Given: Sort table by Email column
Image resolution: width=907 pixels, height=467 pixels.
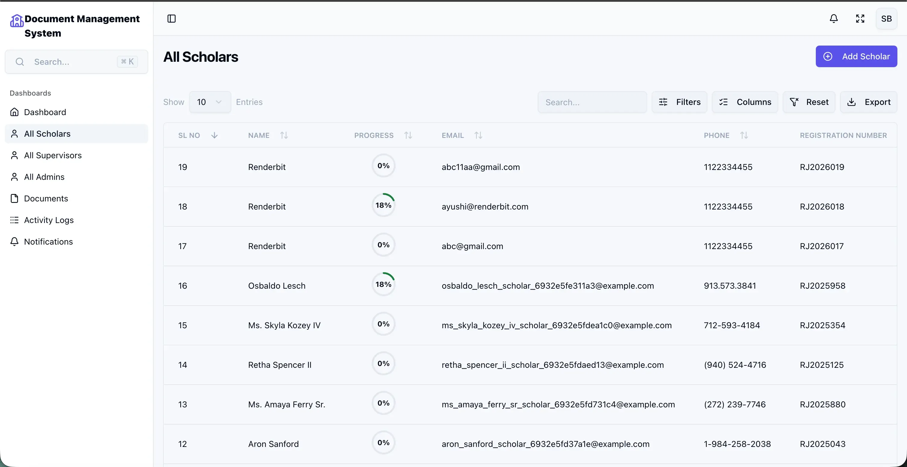Looking at the screenshot, I should 478,135.
